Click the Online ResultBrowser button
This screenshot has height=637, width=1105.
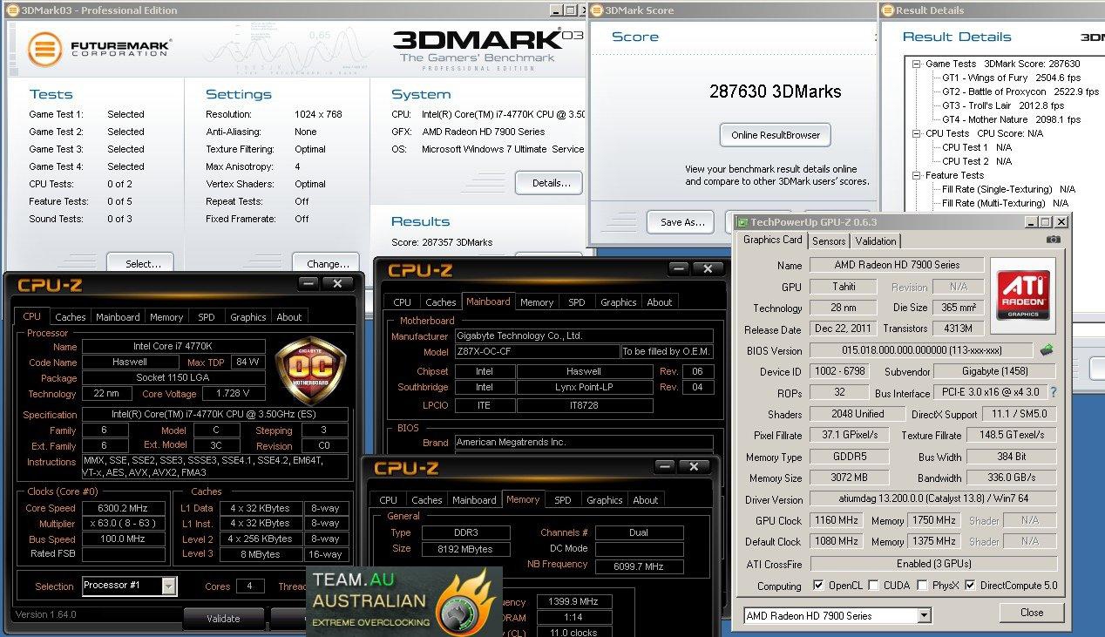point(775,135)
